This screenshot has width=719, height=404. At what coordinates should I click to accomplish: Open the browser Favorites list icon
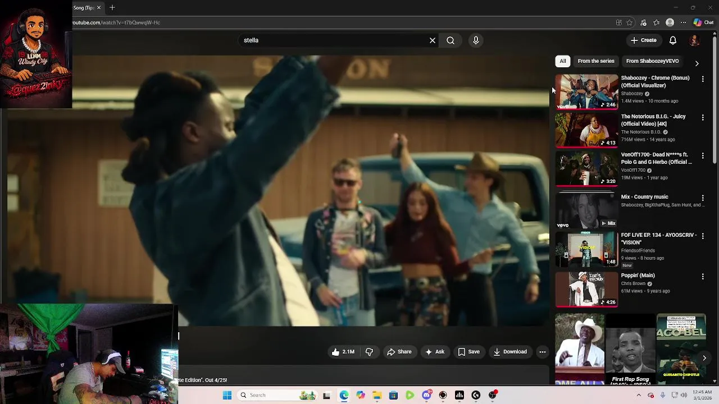pyautogui.click(x=656, y=22)
